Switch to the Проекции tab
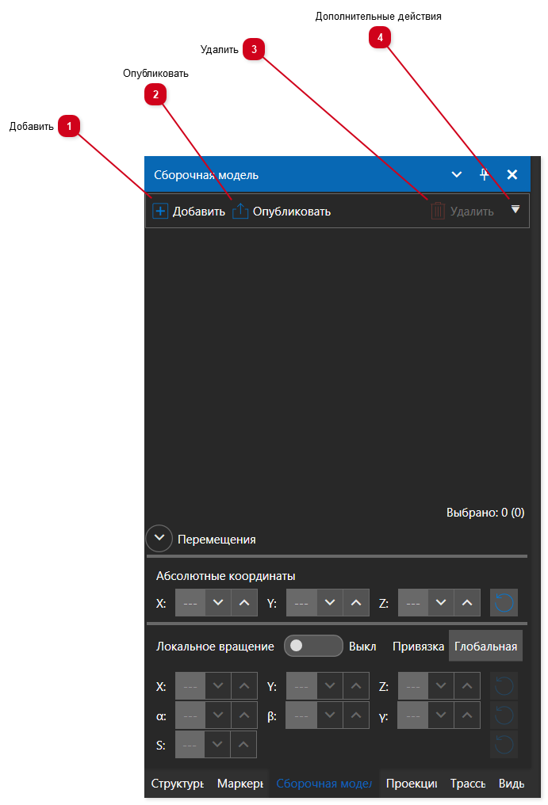The height and width of the screenshot is (805, 548). 411,784
